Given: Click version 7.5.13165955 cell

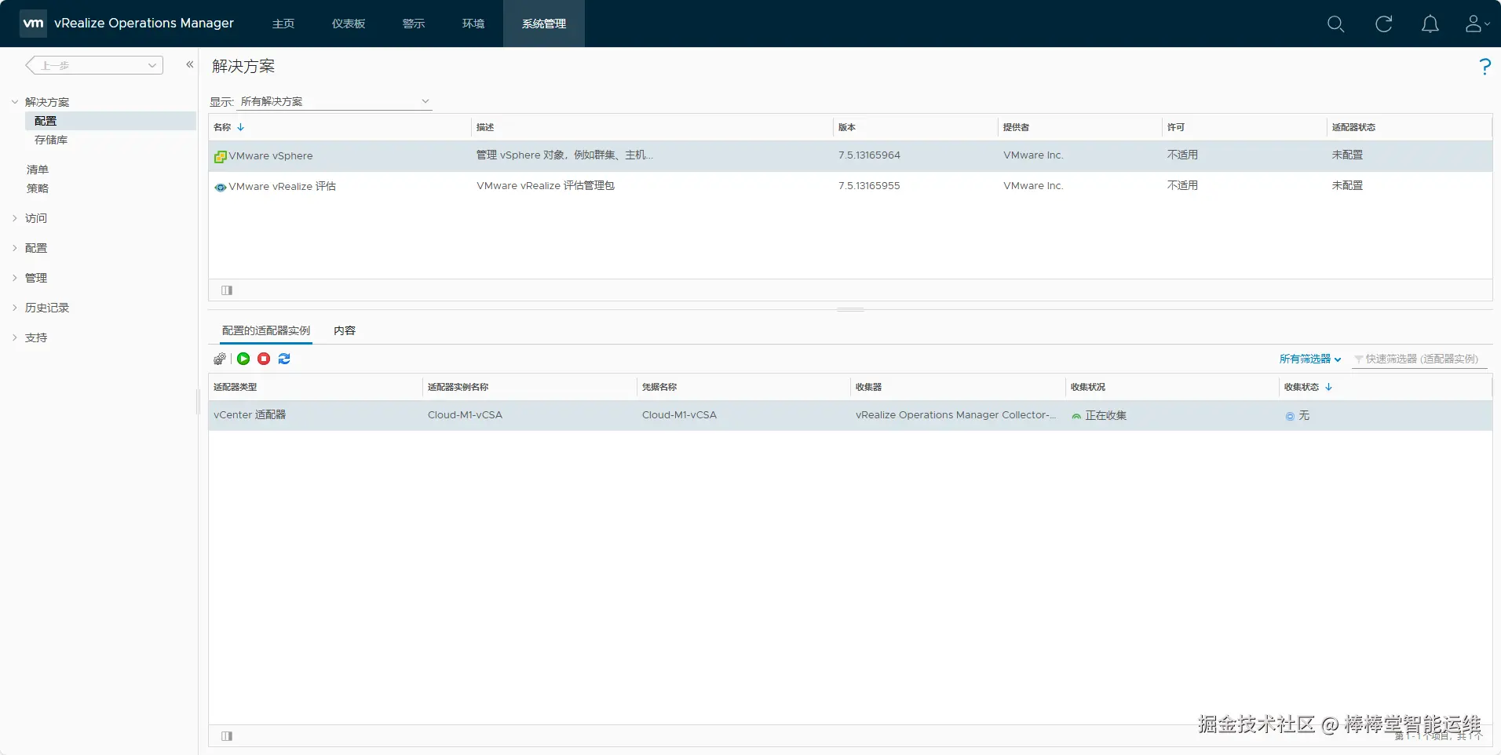Looking at the screenshot, I should point(869,186).
